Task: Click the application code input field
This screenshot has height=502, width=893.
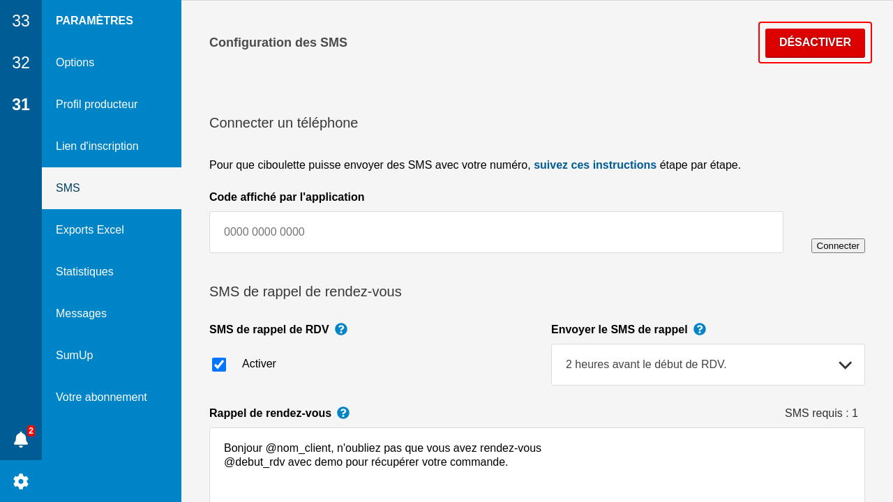Action: coord(496,232)
